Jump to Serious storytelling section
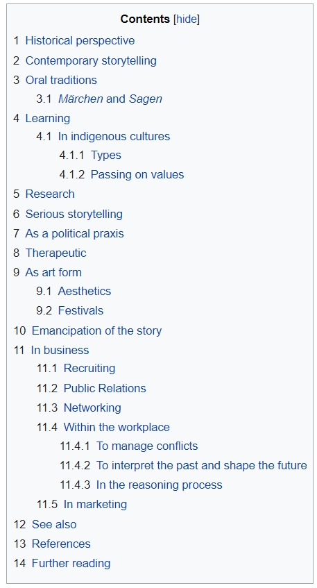 coord(74,214)
